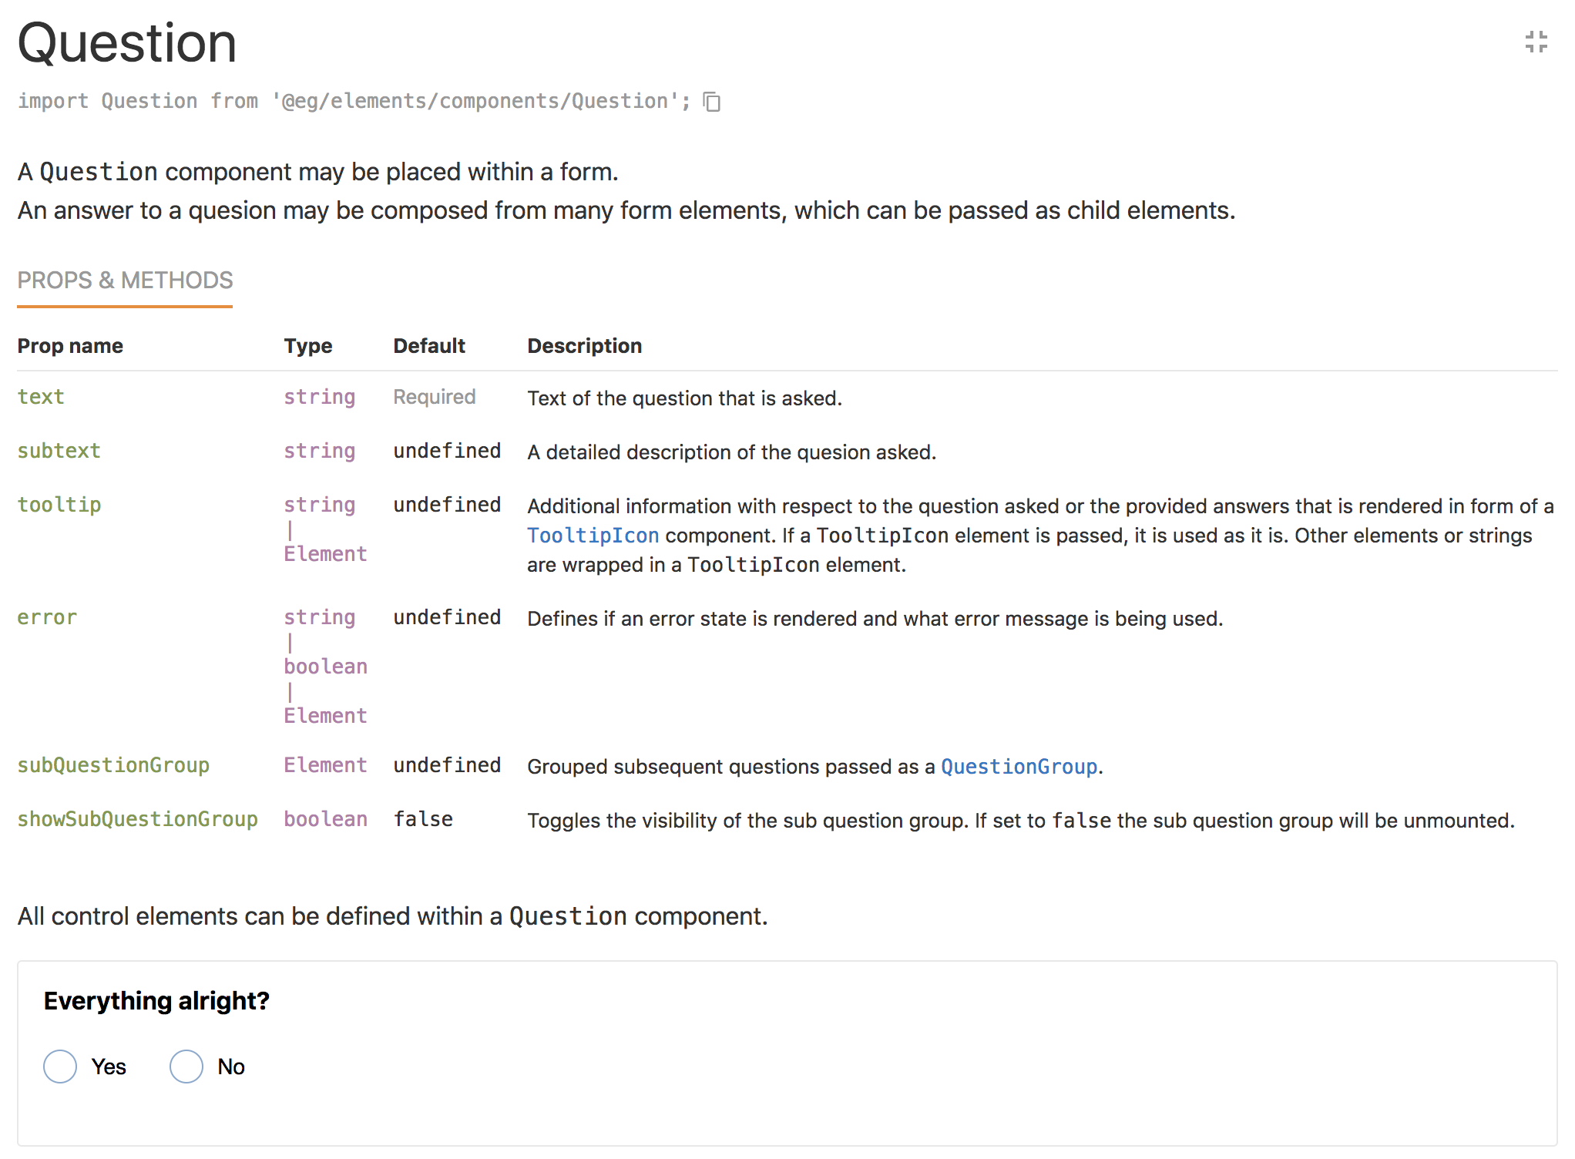Click the 'Everything alright?' question text
This screenshot has height=1159, width=1575.
pos(156,1000)
